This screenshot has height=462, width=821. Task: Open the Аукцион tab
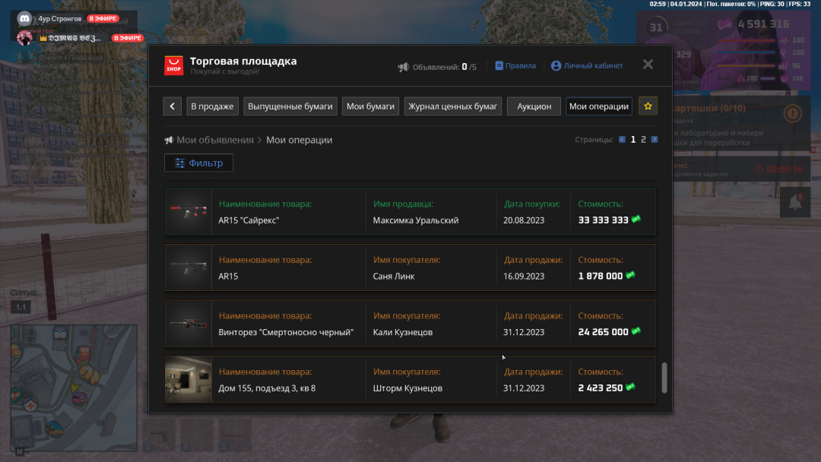534,106
